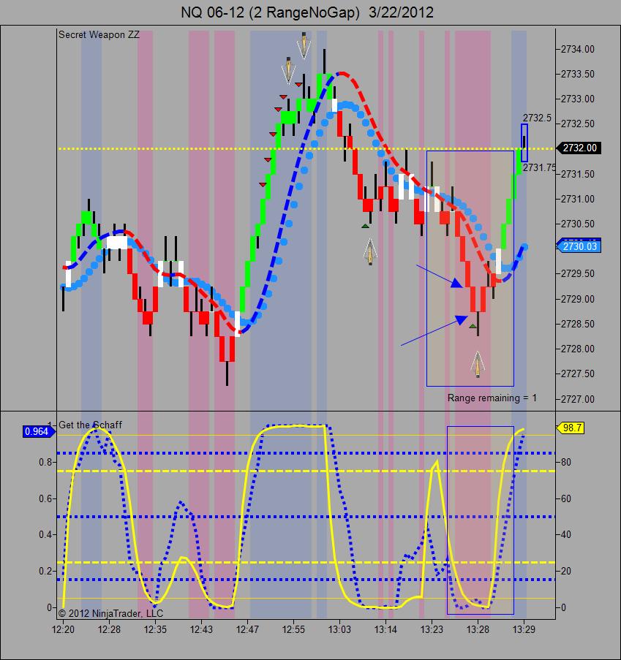Click the 2728.00 price axis label
Viewport: 621px width, 660px height.
[x=578, y=349]
